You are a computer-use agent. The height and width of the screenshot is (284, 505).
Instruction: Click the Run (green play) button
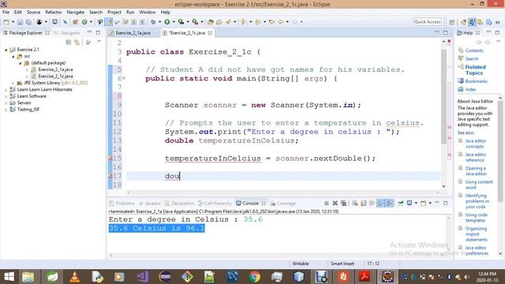(x=166, y=22)
